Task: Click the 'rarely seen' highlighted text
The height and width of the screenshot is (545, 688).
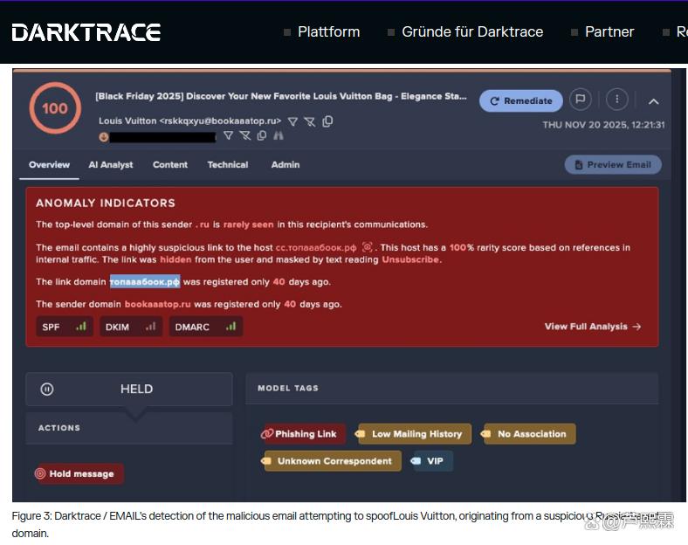Action: click(248, 224)
